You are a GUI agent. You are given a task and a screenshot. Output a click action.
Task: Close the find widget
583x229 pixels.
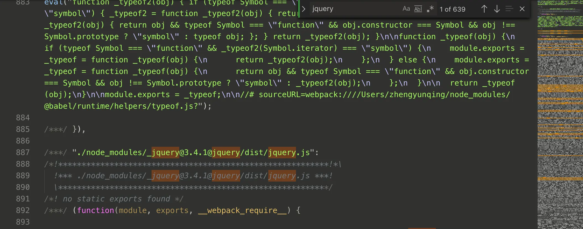click(522, 9)
